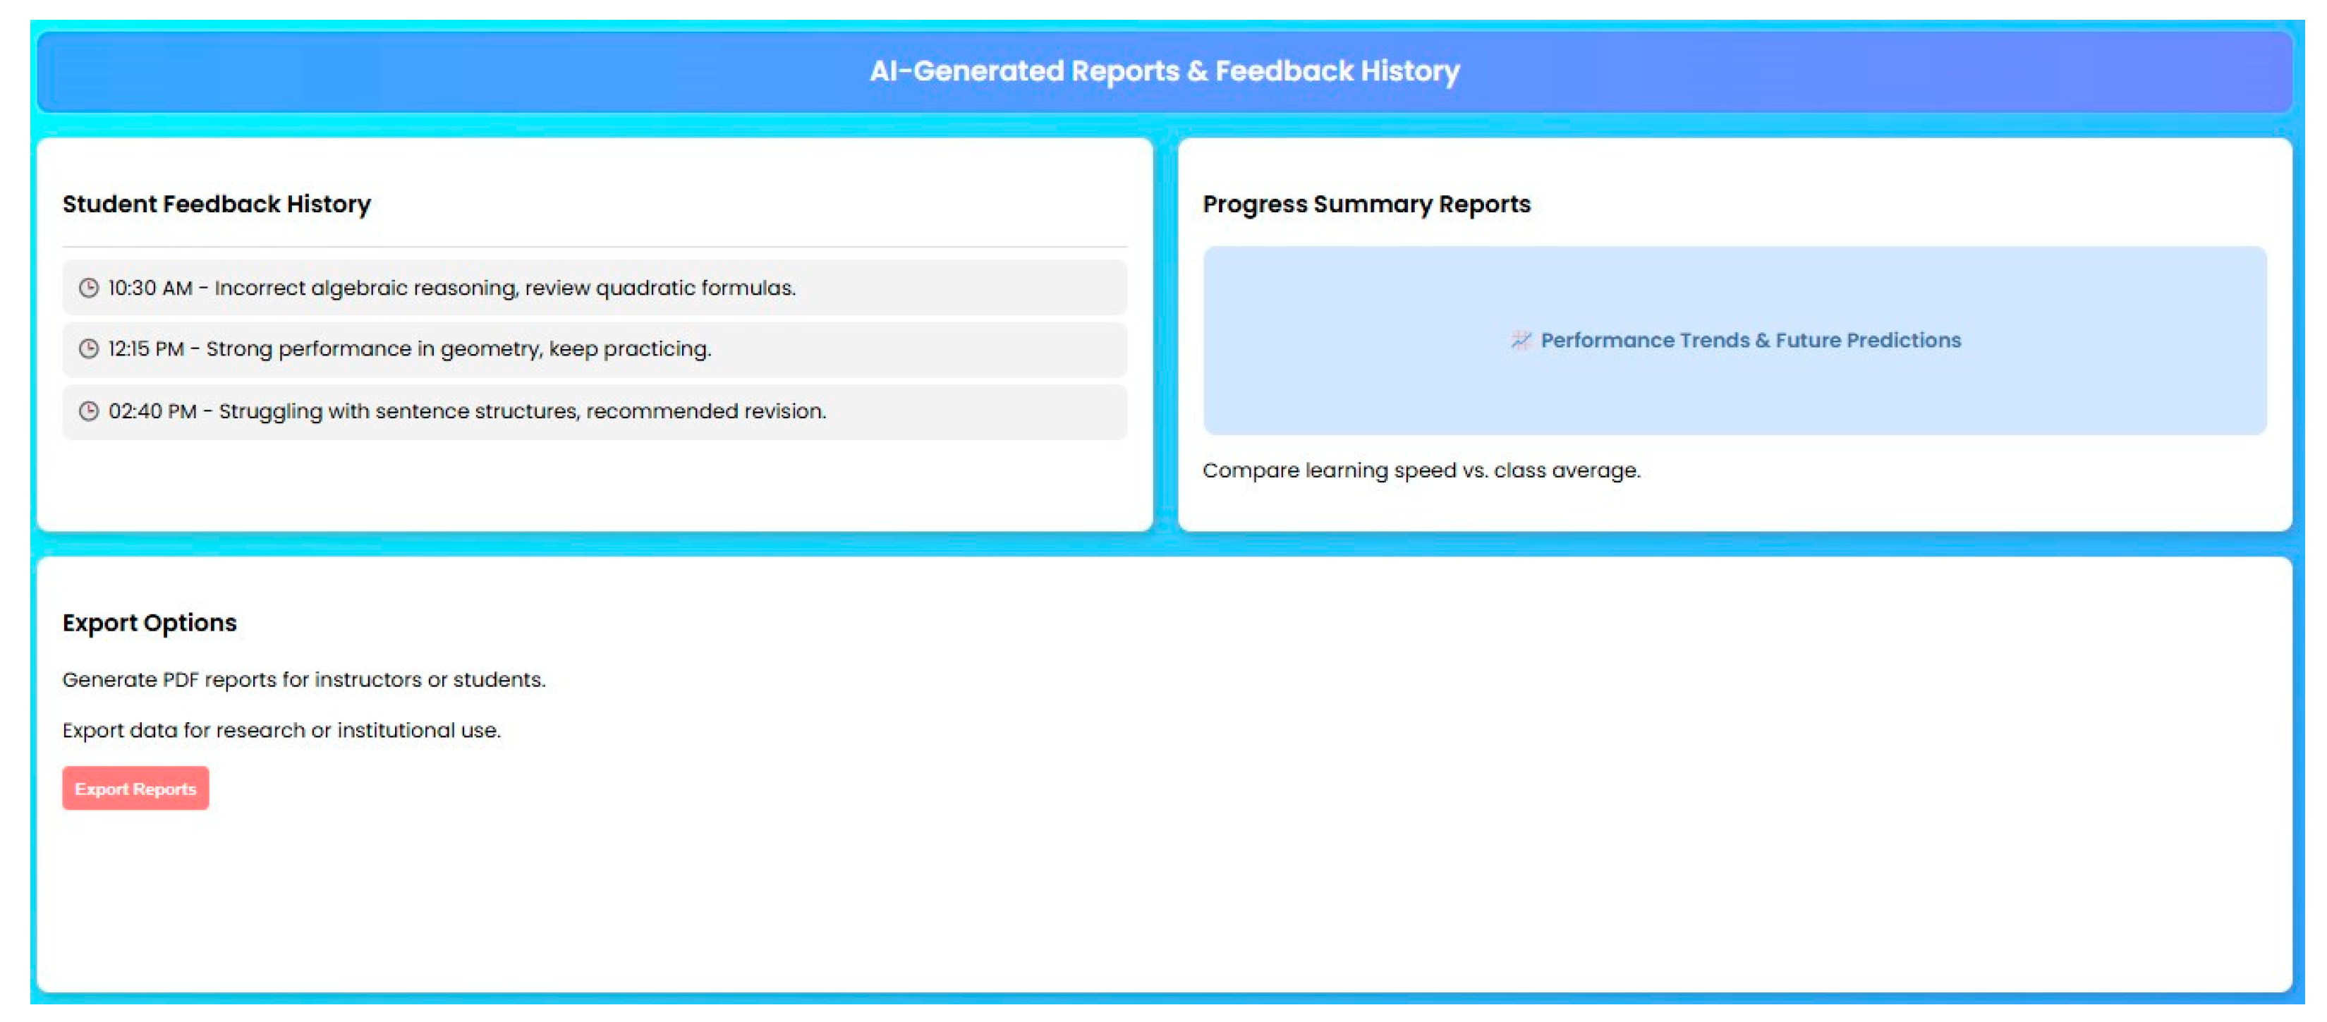The image size is (2327, 1022).
Task: Select the 12:15 PM geometry feedback entry
Action: point(595,350)
